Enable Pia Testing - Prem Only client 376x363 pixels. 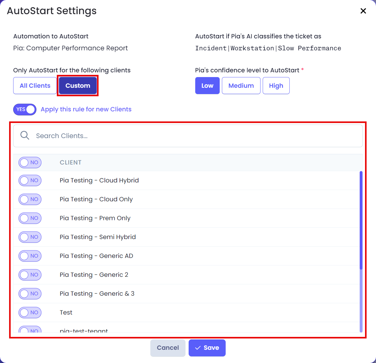click(x=30, y=218)
